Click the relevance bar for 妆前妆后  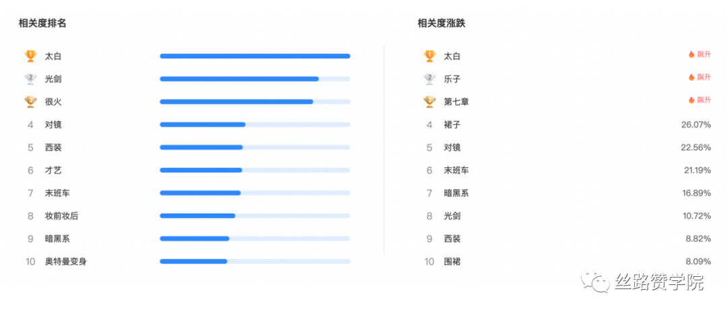(x=255, y=216)
